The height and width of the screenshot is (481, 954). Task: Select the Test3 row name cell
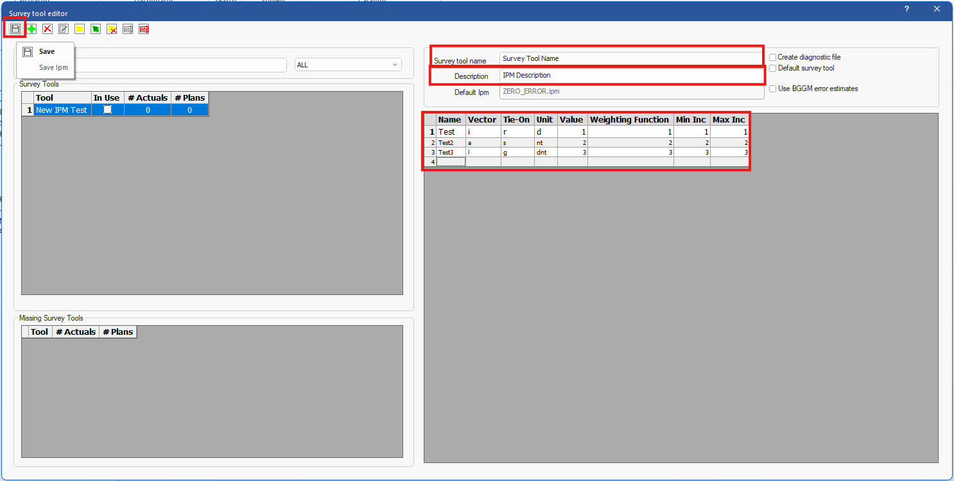coord(451,153)
